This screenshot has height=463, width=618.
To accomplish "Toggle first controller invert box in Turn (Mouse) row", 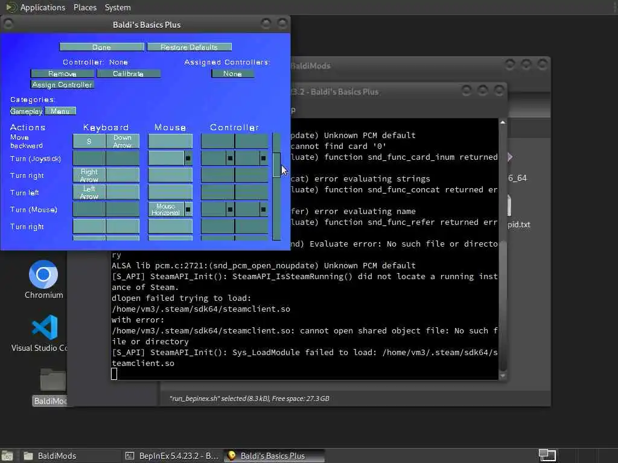I will (x=230, y=209).
